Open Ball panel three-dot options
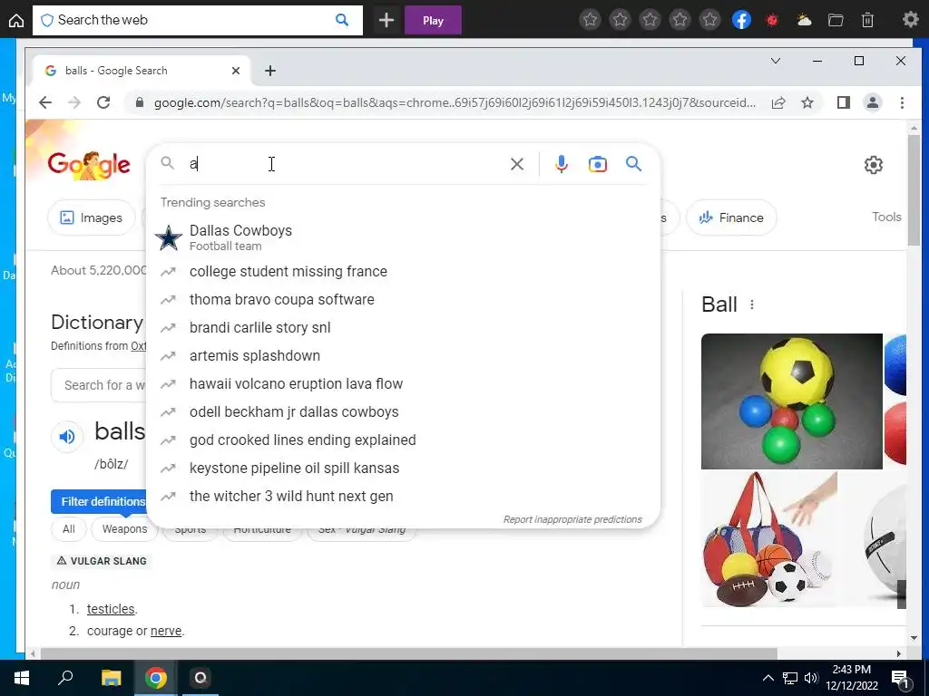 [752, 304]
